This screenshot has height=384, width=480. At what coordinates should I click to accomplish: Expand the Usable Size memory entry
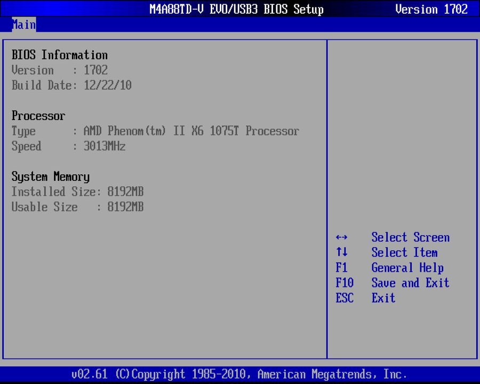(77, 207)
